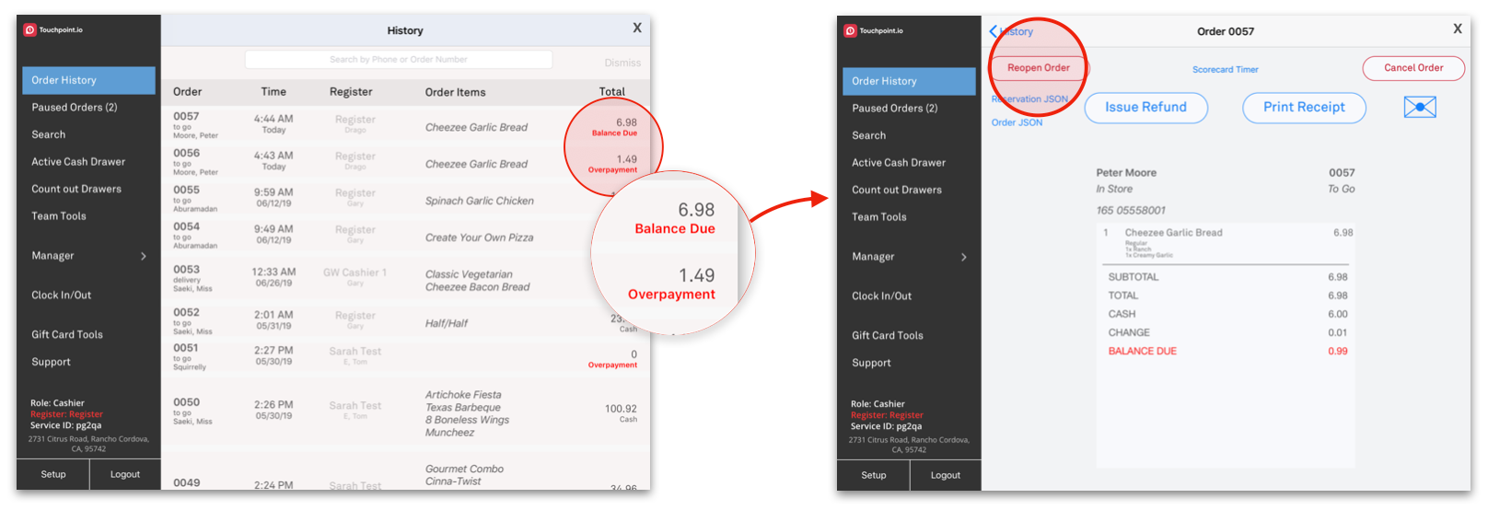Close the Order 0057 panel with X
Screen dimensions: 1488x510
point(1458,29)
